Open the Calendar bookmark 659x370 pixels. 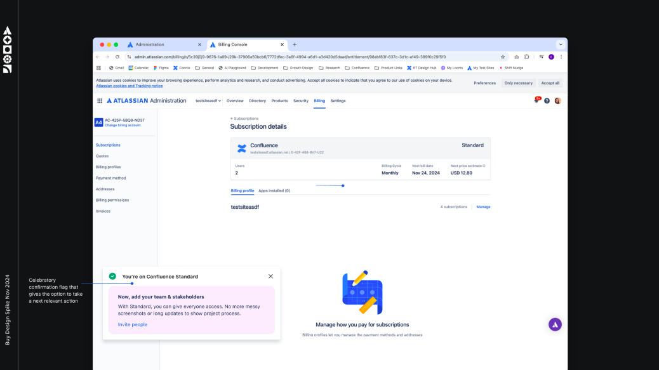[138, 68]
